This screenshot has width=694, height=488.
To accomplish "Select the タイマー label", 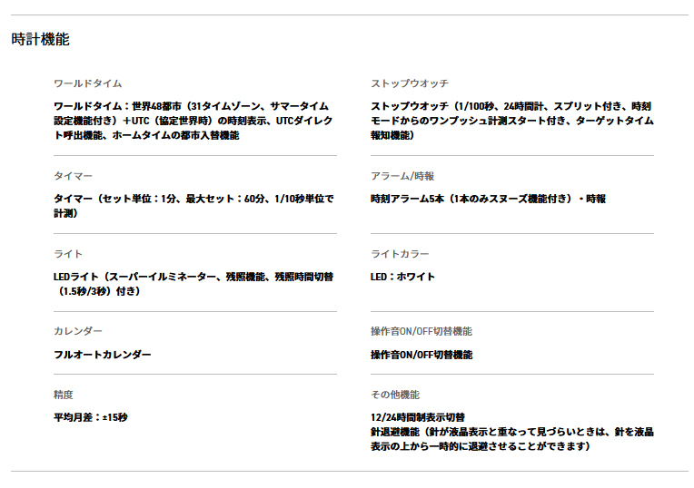I will [x=73, y=176].
